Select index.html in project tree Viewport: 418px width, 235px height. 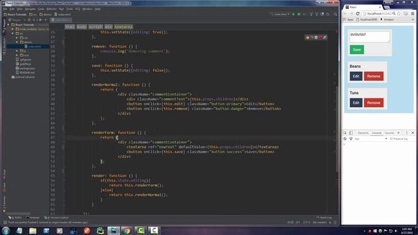(x=33, y=46)
